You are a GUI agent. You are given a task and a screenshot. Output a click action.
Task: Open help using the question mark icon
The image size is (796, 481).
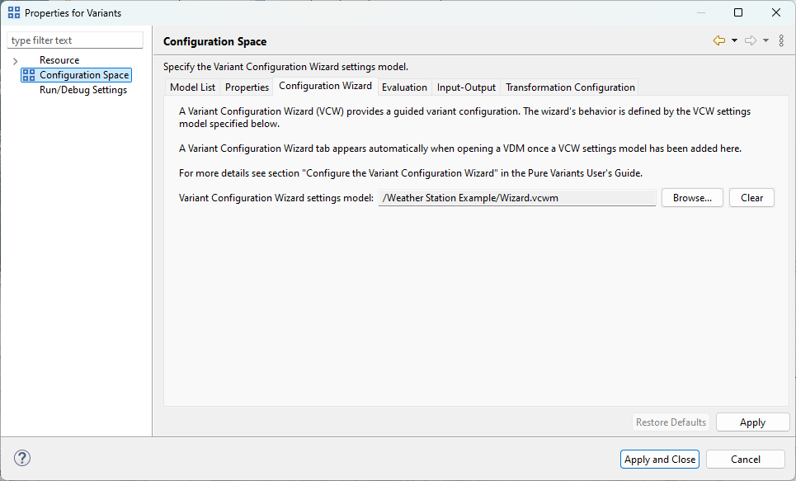[21, 458]
